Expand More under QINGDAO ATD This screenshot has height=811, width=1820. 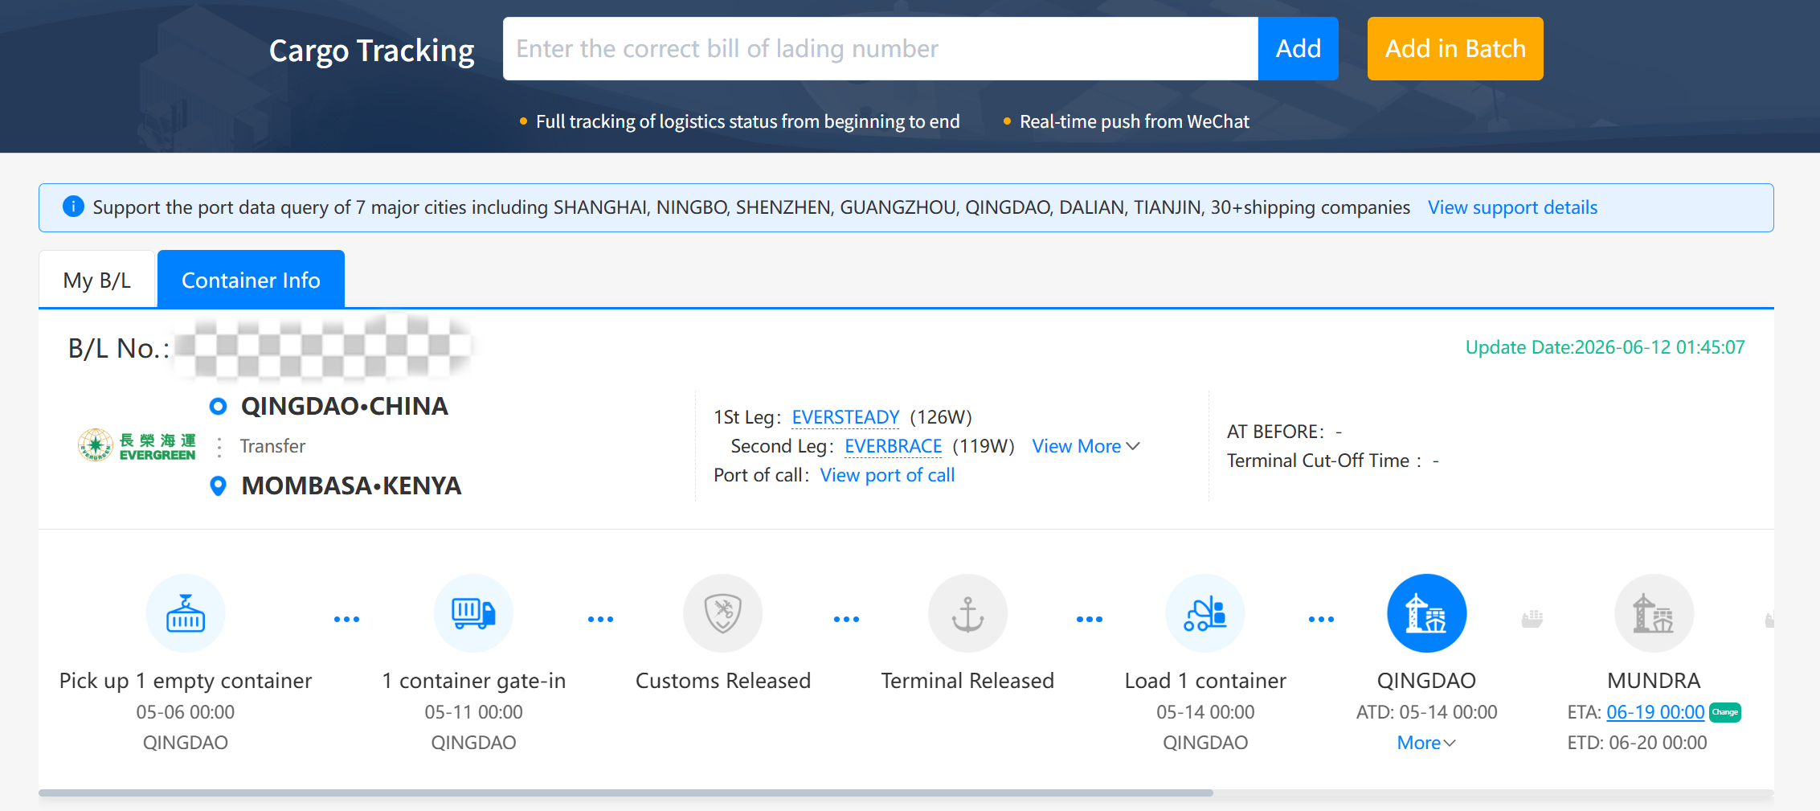click(x=1426, y=743)
